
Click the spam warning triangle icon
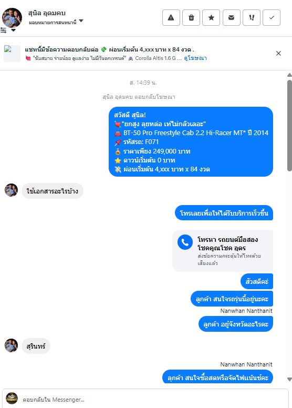click(x=171, y=18)
